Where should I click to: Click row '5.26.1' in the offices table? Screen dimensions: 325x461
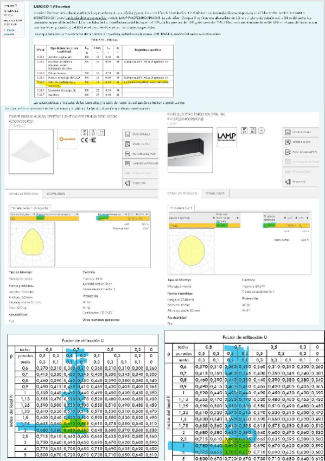(104, 57)
